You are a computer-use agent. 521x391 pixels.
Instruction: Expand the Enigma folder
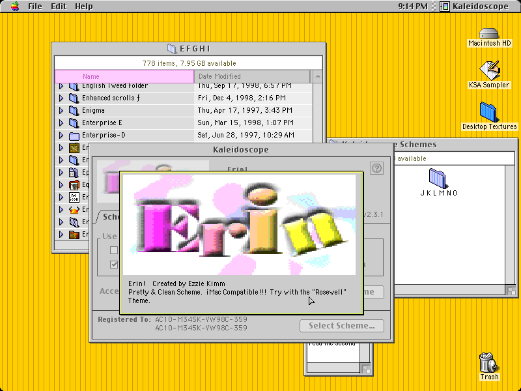pos(61,110)
